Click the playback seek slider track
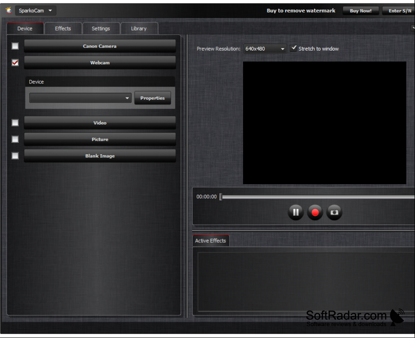This screenshot has width=415, height=338. point(318,197)
